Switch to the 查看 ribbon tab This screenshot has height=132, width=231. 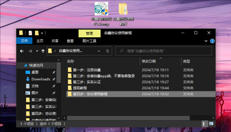coord(70,41)
